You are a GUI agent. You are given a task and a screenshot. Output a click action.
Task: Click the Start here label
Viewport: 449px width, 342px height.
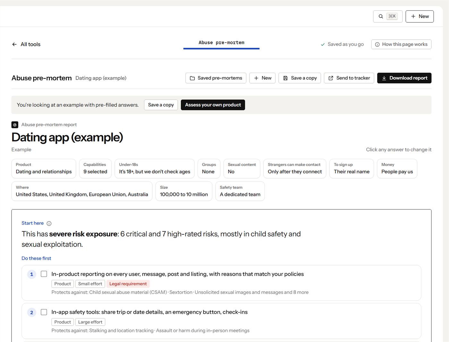pos(33,223)
